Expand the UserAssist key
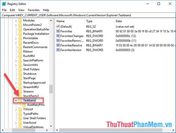The height and width of the screenshot is (133, 176). [16, 123]
